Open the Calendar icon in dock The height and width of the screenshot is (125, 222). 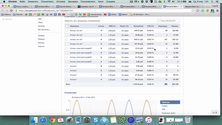[x=61, y=120]
